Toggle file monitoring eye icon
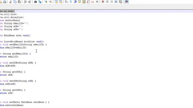Image resolution: width=193 pixels, height=108 pixels. tap(97, 2)
